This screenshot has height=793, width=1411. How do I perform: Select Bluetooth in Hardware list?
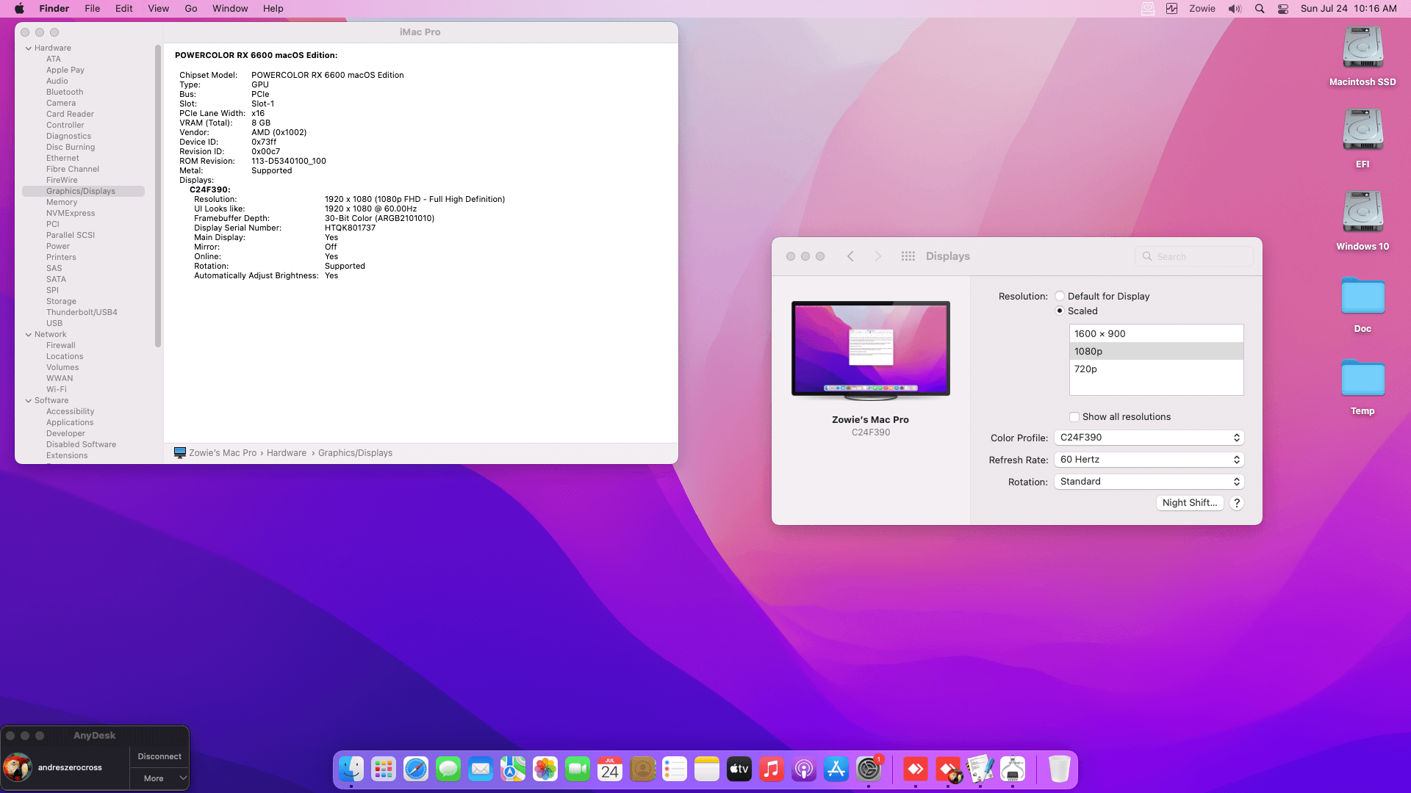click(x=65, y=93)
